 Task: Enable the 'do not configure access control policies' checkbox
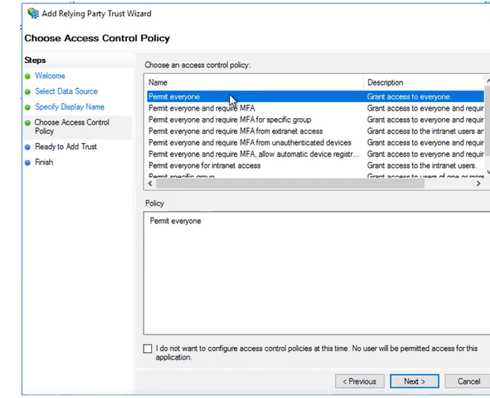click(148, 349)
